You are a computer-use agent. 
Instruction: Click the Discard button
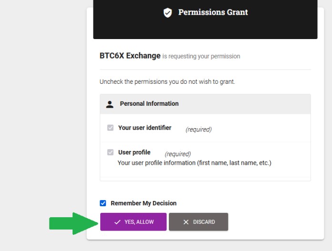(x=198, y=222)
